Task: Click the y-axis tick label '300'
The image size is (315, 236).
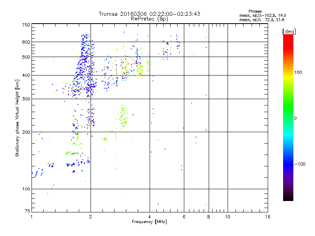Action: [x=26, y=99]
